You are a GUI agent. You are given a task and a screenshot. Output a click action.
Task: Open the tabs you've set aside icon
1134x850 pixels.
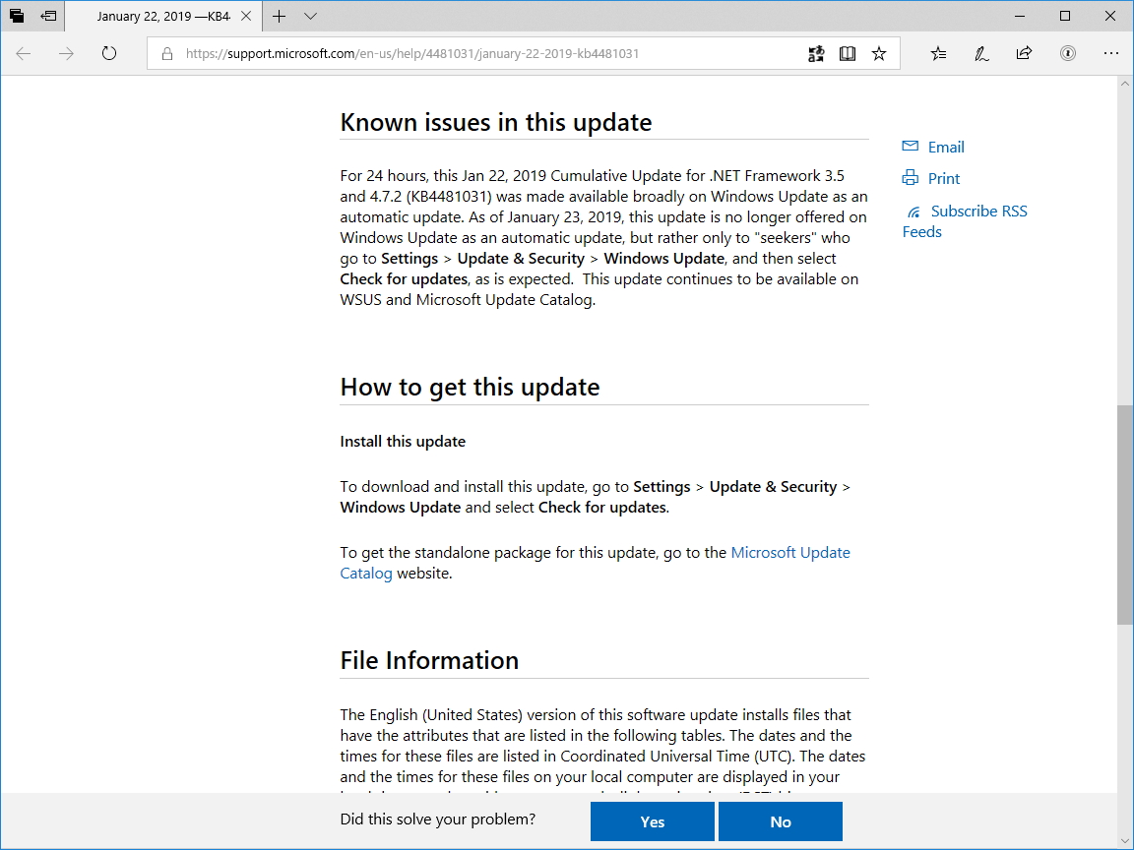[17, 16]
